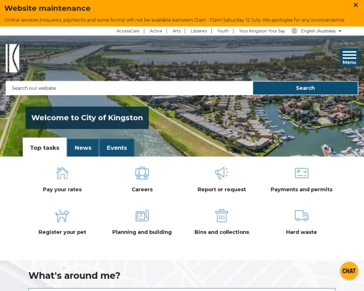Click the Register your pet label
364x291 pixels.
(x=62, y=232)
